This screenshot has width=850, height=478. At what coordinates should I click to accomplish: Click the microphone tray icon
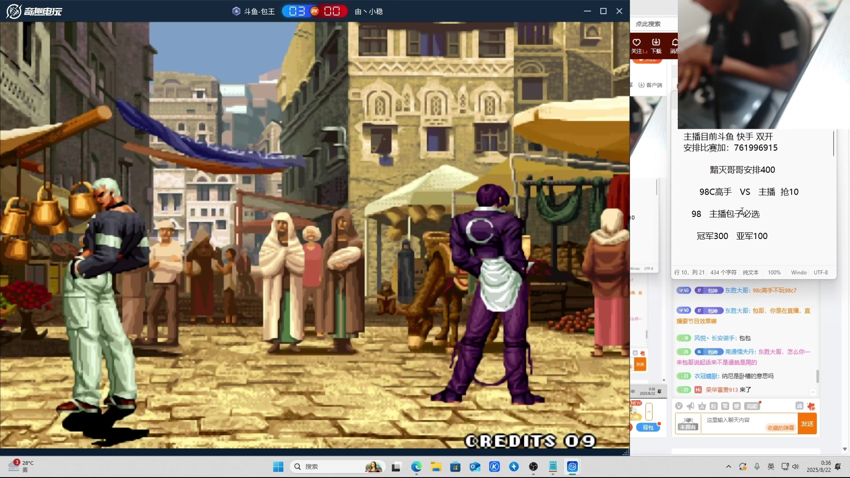click(x=757, y=466)
